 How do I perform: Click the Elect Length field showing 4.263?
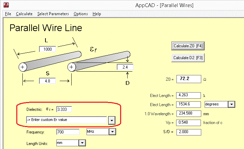pos(188,95)
